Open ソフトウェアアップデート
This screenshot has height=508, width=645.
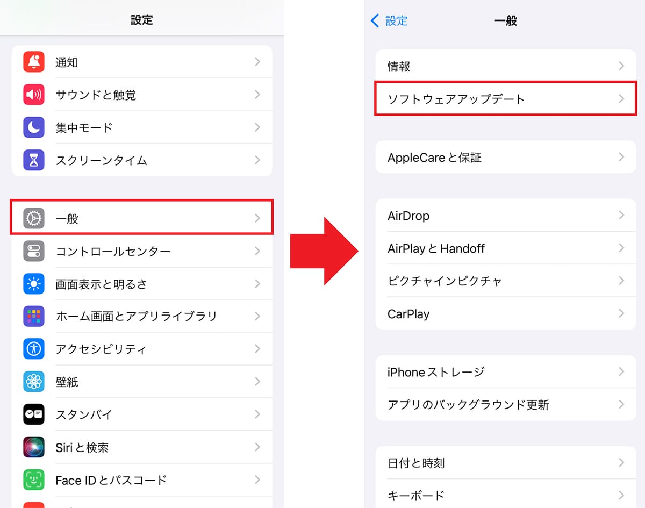tap(506, 98)
